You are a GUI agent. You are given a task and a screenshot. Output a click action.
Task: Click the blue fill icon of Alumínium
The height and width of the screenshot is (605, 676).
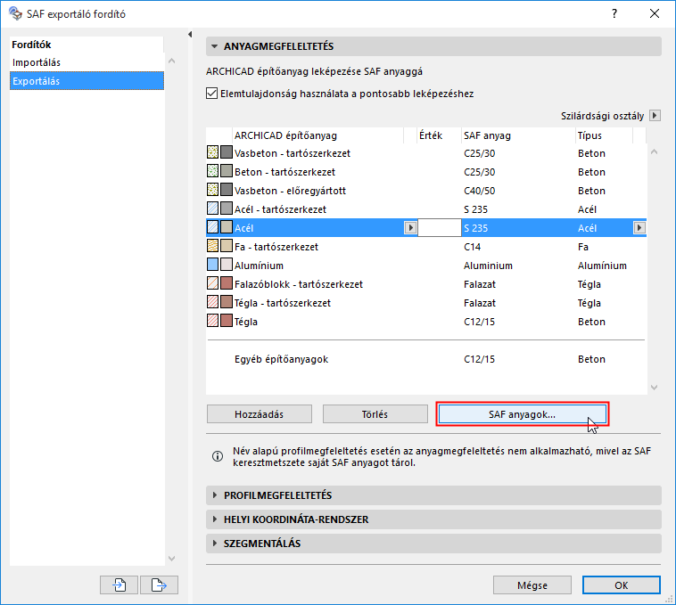[212, 265]
